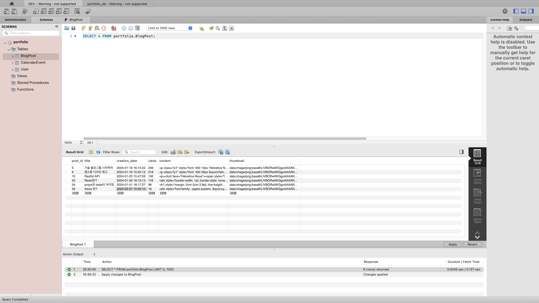The width and height of the screenshot is (539, 303).
Task: Click the Apply button
Action: (453, 244)
